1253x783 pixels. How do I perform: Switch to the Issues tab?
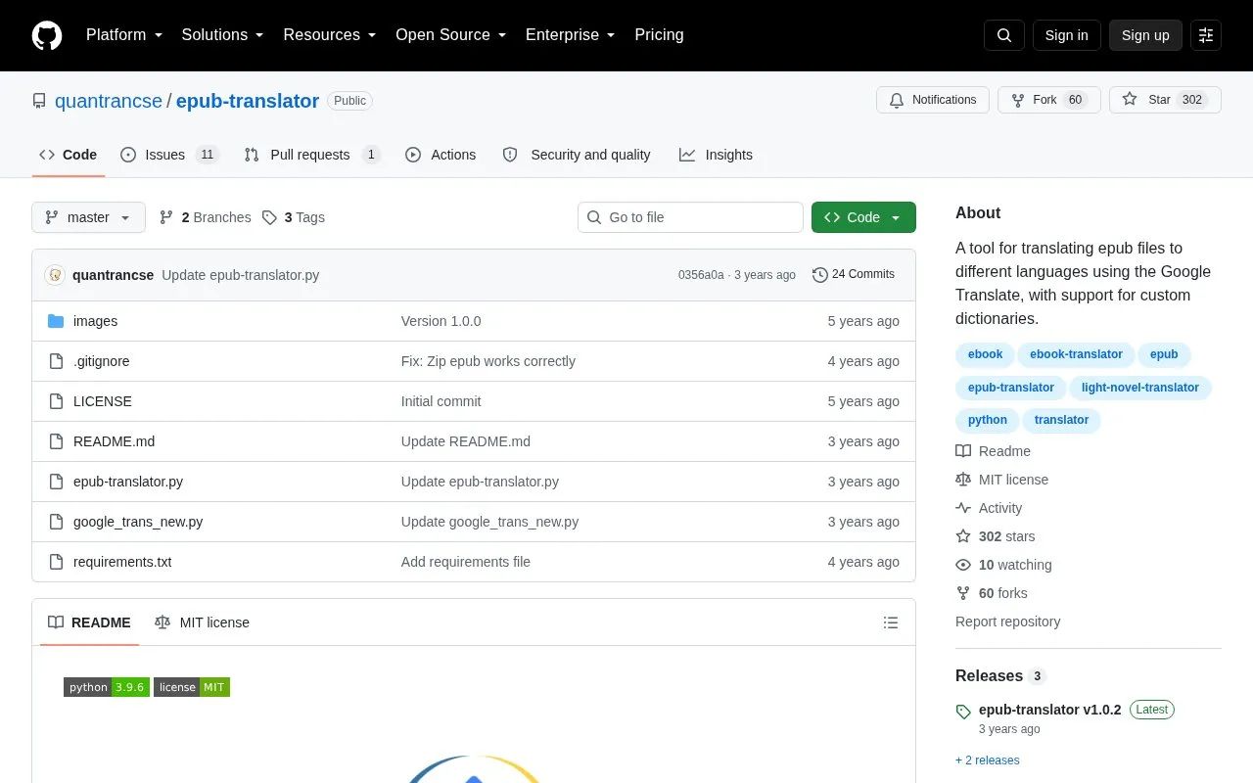coord(169,155)
